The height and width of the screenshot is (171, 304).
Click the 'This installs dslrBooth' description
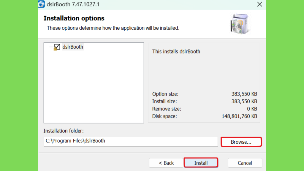click(176, 52)
